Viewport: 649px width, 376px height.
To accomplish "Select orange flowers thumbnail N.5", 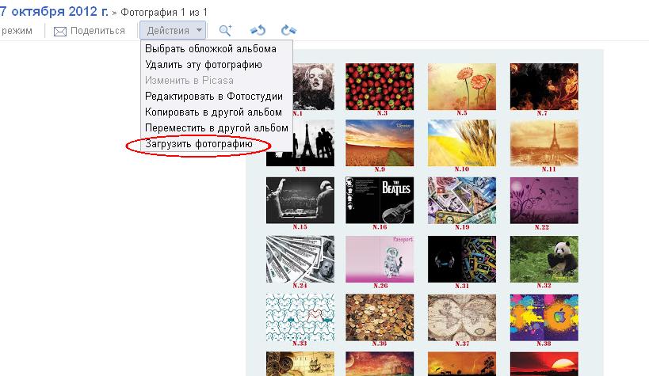I will (x=461, y=86).
